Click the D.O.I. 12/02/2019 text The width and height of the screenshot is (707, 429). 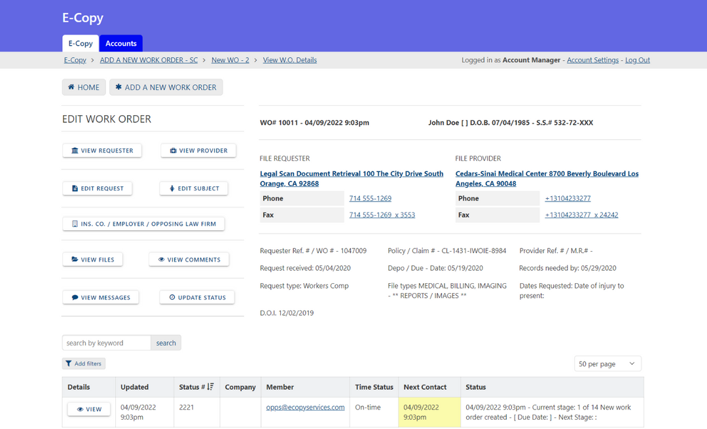pos(287,313)
